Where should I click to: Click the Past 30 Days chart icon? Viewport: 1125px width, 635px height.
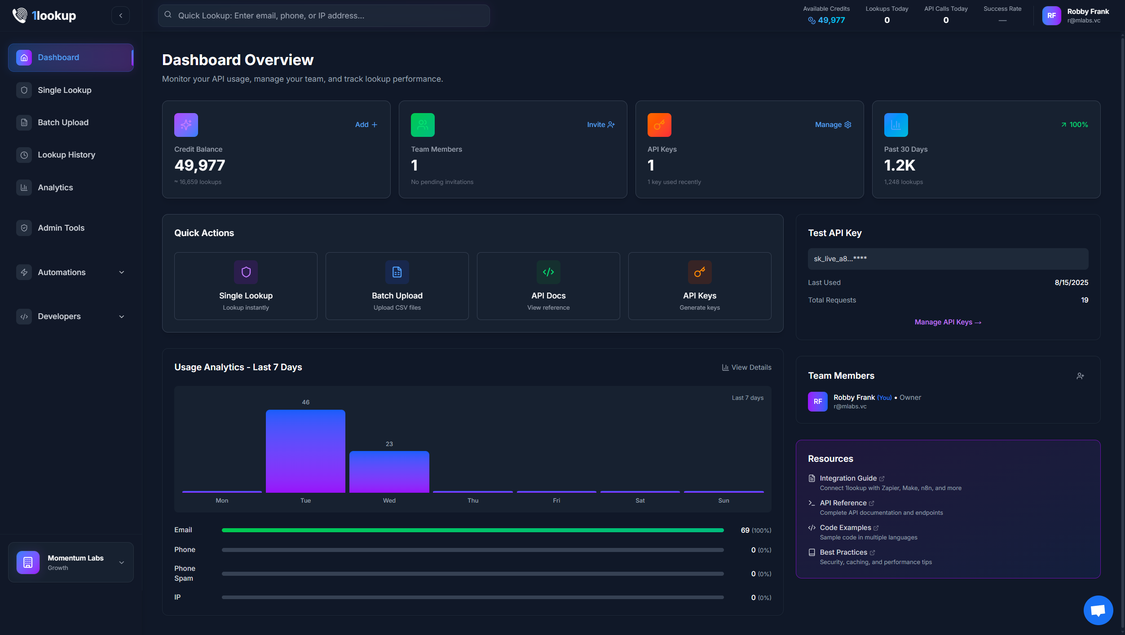[896, 125]
